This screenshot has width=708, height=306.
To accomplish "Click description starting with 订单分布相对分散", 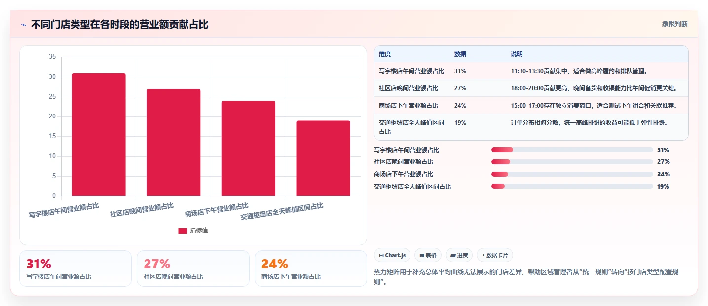I will click(590, 123).
